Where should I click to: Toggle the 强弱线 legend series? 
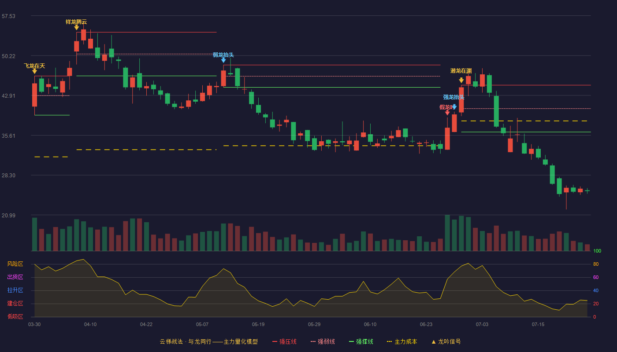[323, 341]
